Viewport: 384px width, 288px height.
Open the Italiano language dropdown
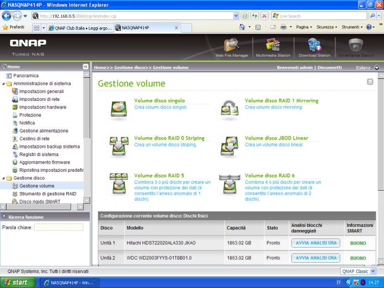pyautogui.click(x=367, y=68)
